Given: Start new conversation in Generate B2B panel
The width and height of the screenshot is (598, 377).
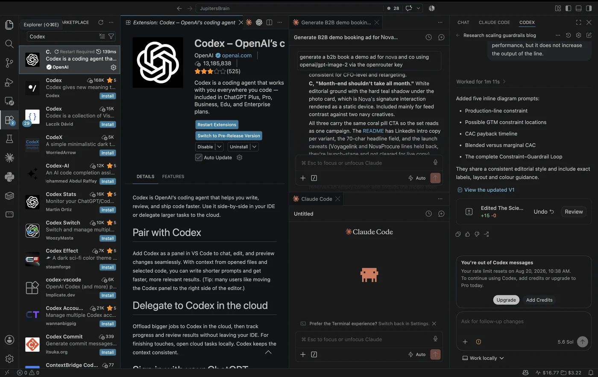Looking at the screenshot, I should pyautogui.click(x=441, y=37).
